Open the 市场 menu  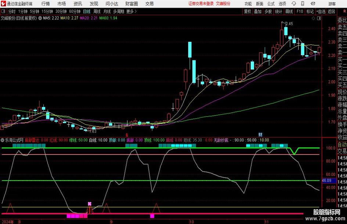click(62, 4)
